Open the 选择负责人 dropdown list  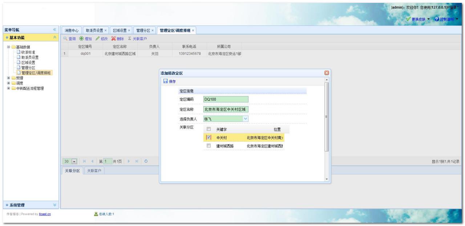pos(245,119)
